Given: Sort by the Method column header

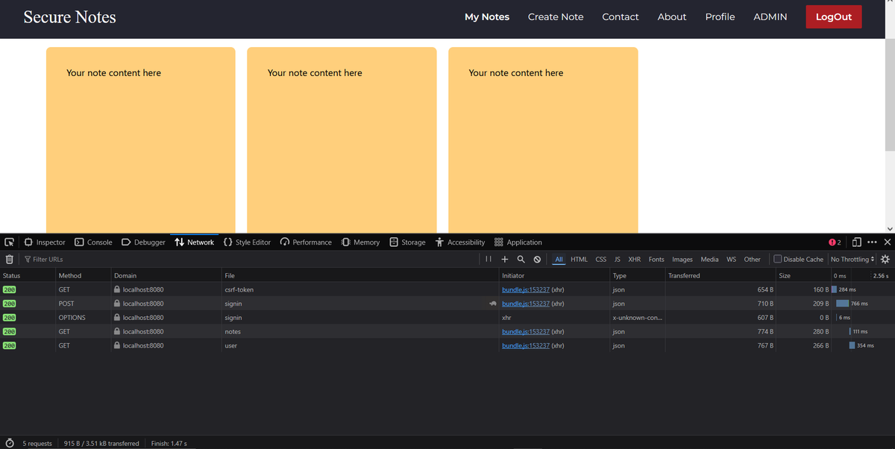Looking at the screenshot, I should (83, 276).
